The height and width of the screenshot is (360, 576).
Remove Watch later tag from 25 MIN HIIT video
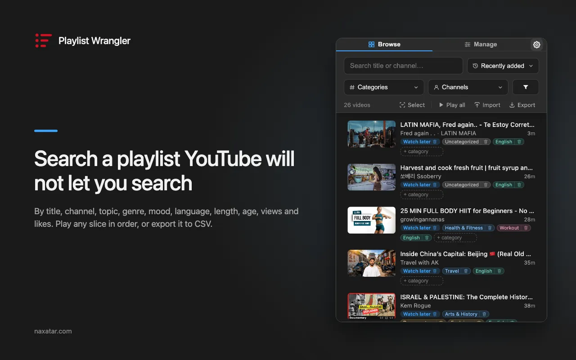[x=435, y=228]
